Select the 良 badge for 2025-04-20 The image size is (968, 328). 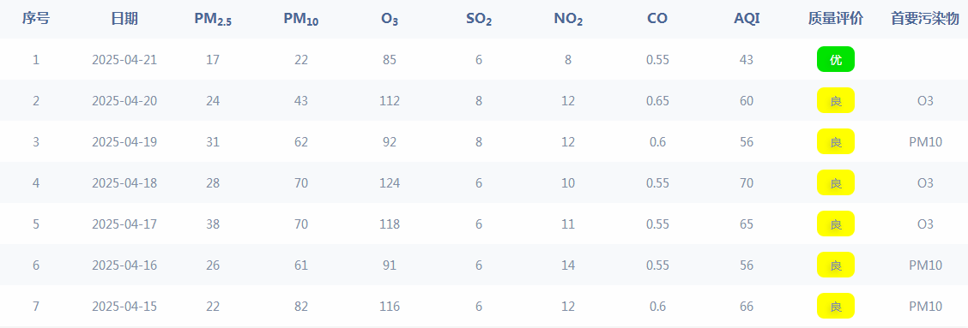[x=835, y=100]
